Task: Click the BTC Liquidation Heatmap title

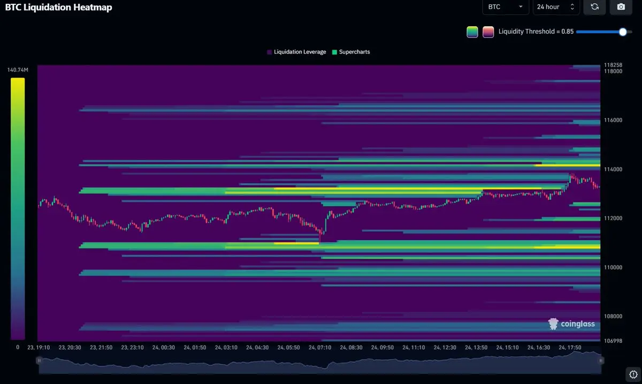Action: pos(59,7)
